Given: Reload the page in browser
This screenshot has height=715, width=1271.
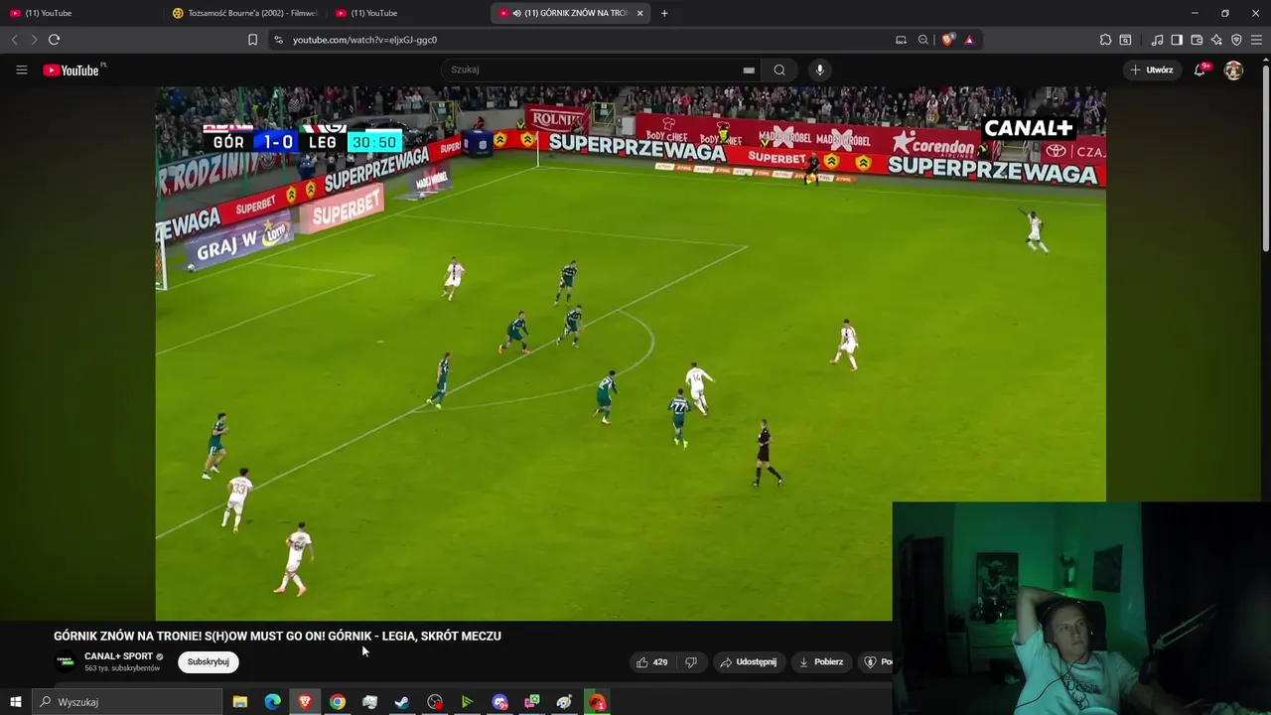Looking at the screenshot, I should click(54, 40).
